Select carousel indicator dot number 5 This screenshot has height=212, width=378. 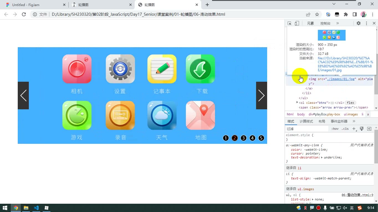coord(261,138)
